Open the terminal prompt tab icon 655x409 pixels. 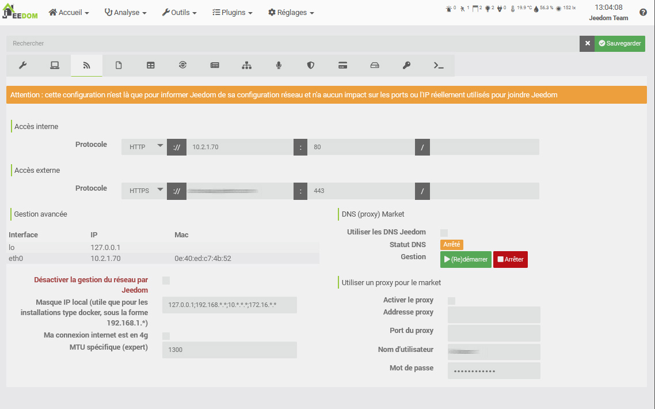coord(439,65)
